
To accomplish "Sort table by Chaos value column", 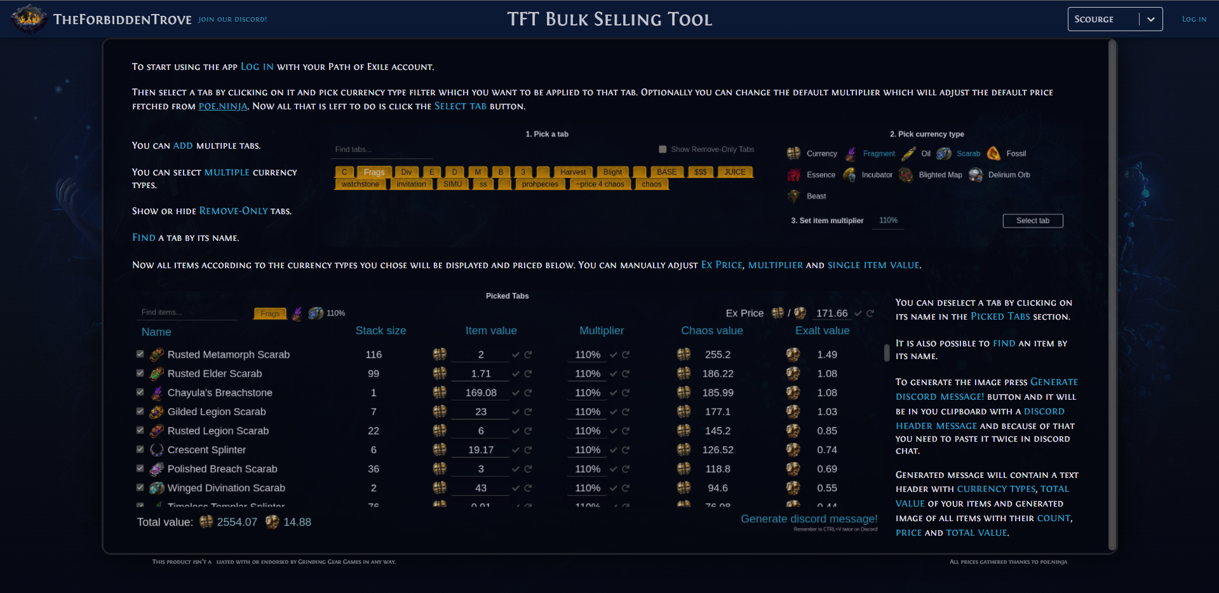I will click(x=712, y=331).
